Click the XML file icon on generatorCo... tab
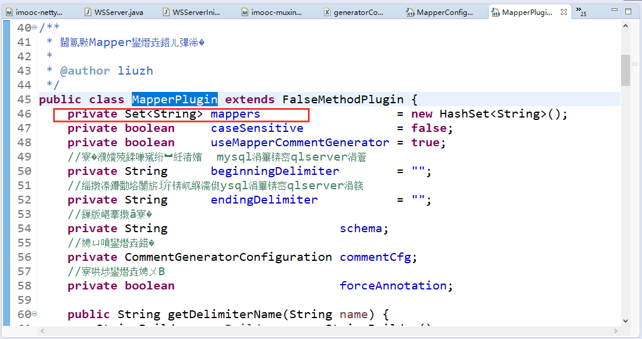This screenshot has height=339, width=642. [327, 13]
